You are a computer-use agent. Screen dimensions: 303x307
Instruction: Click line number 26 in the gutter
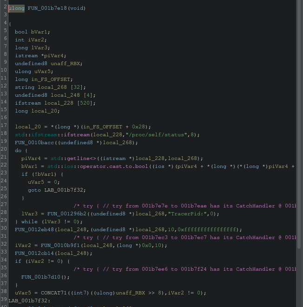click(4, 196)
